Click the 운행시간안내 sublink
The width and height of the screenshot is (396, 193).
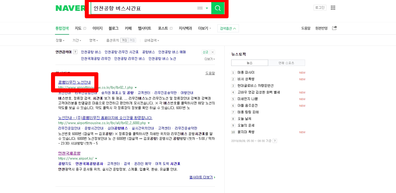click(x=94, y=128)
